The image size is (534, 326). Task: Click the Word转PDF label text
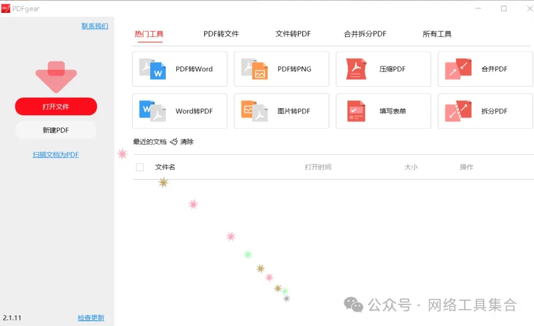coord(194,111)
